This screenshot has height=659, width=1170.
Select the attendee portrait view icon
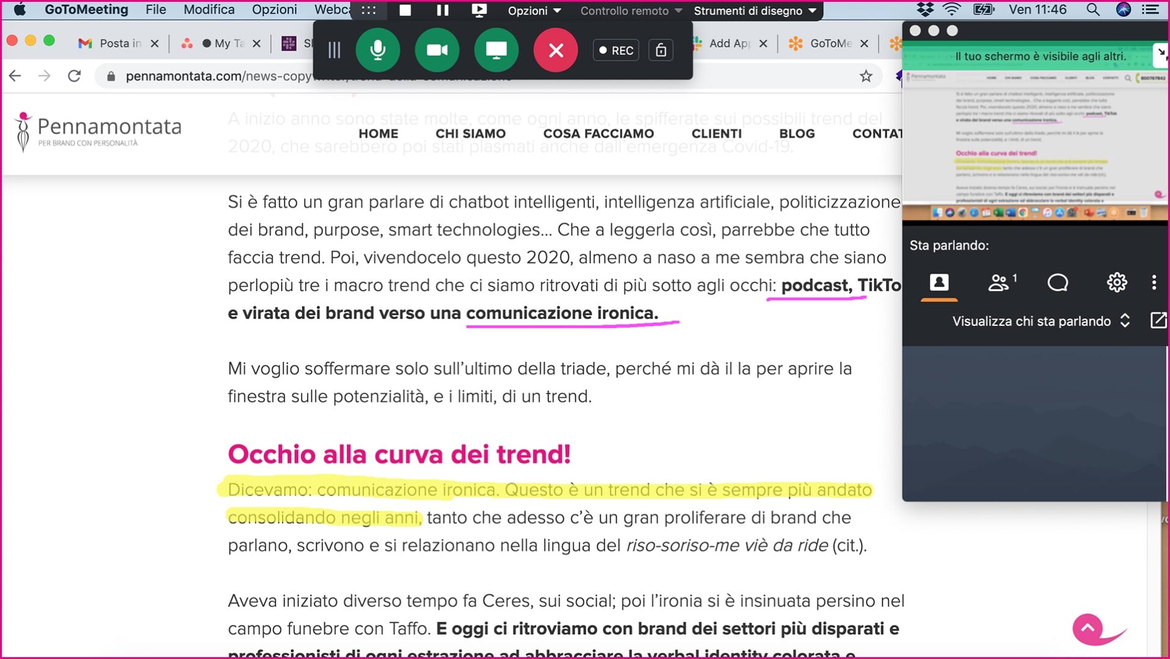[939, 282]
